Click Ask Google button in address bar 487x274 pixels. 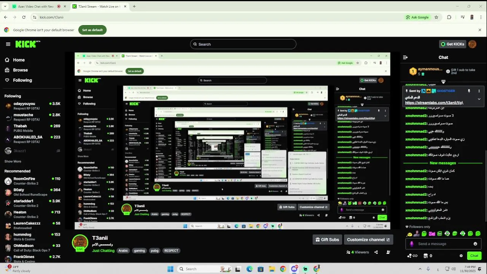click(417, 17)
